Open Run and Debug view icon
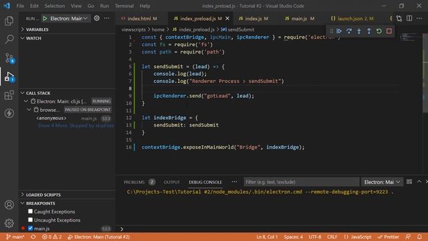The height and width of the screenshot is (241, 428). click(x=9, y=77)
